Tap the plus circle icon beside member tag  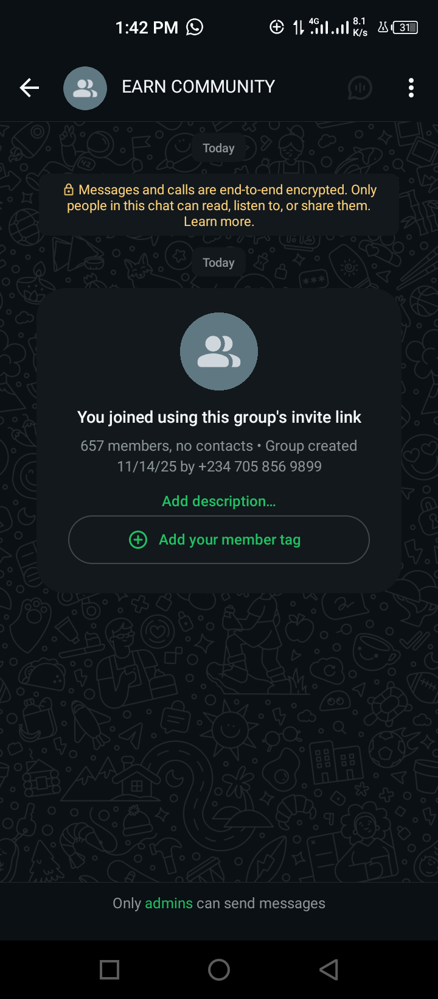pyautogui.click(x=138, y=540)
